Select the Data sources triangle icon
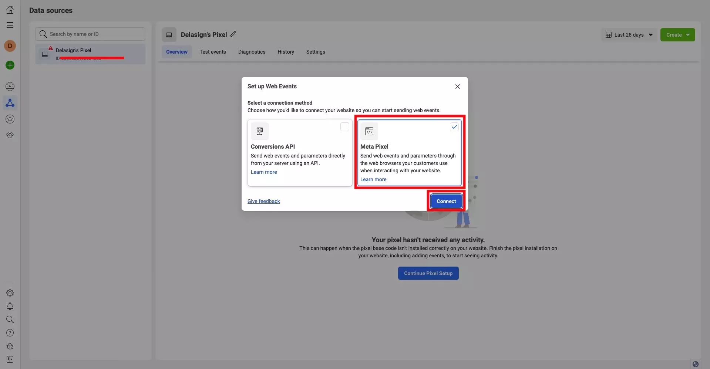Screen dimensions: 710x369 click(10, 103)
